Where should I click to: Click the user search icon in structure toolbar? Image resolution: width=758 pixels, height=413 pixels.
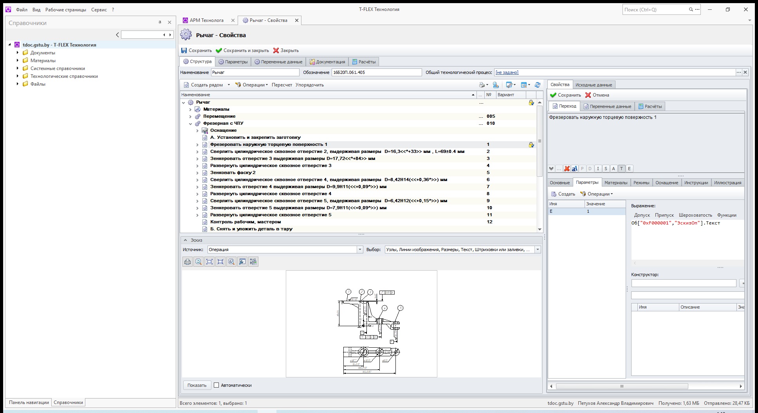coord(496,85)
